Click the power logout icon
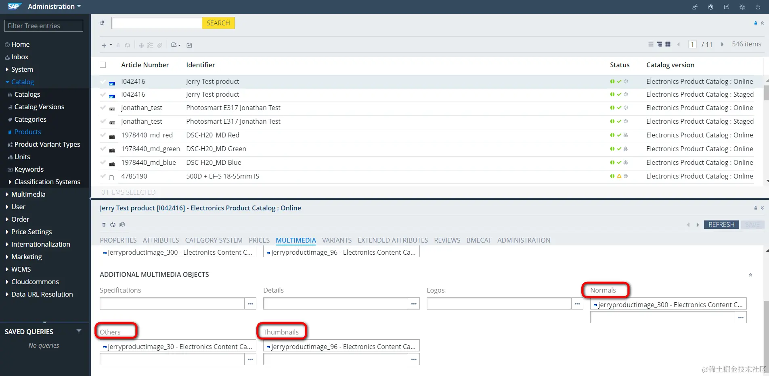 click(758, 7)
